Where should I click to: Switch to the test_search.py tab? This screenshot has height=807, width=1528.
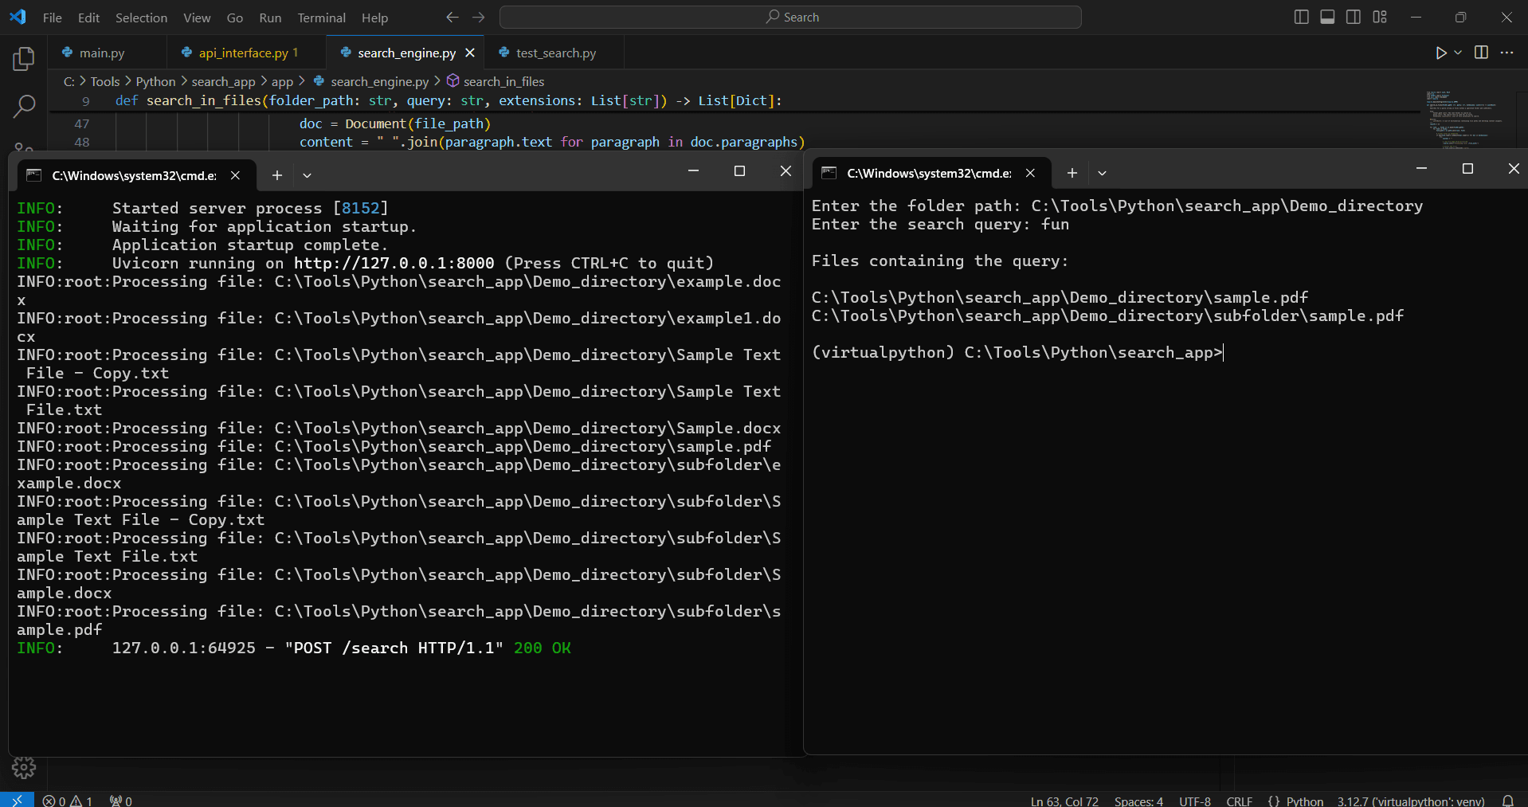pyautogui.click(x=554, y=53)
